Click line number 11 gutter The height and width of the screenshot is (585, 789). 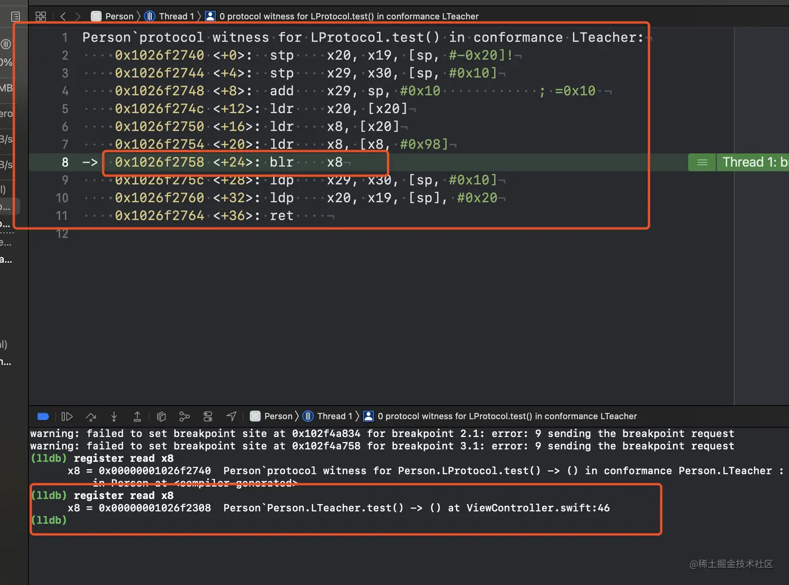[62, 216]
